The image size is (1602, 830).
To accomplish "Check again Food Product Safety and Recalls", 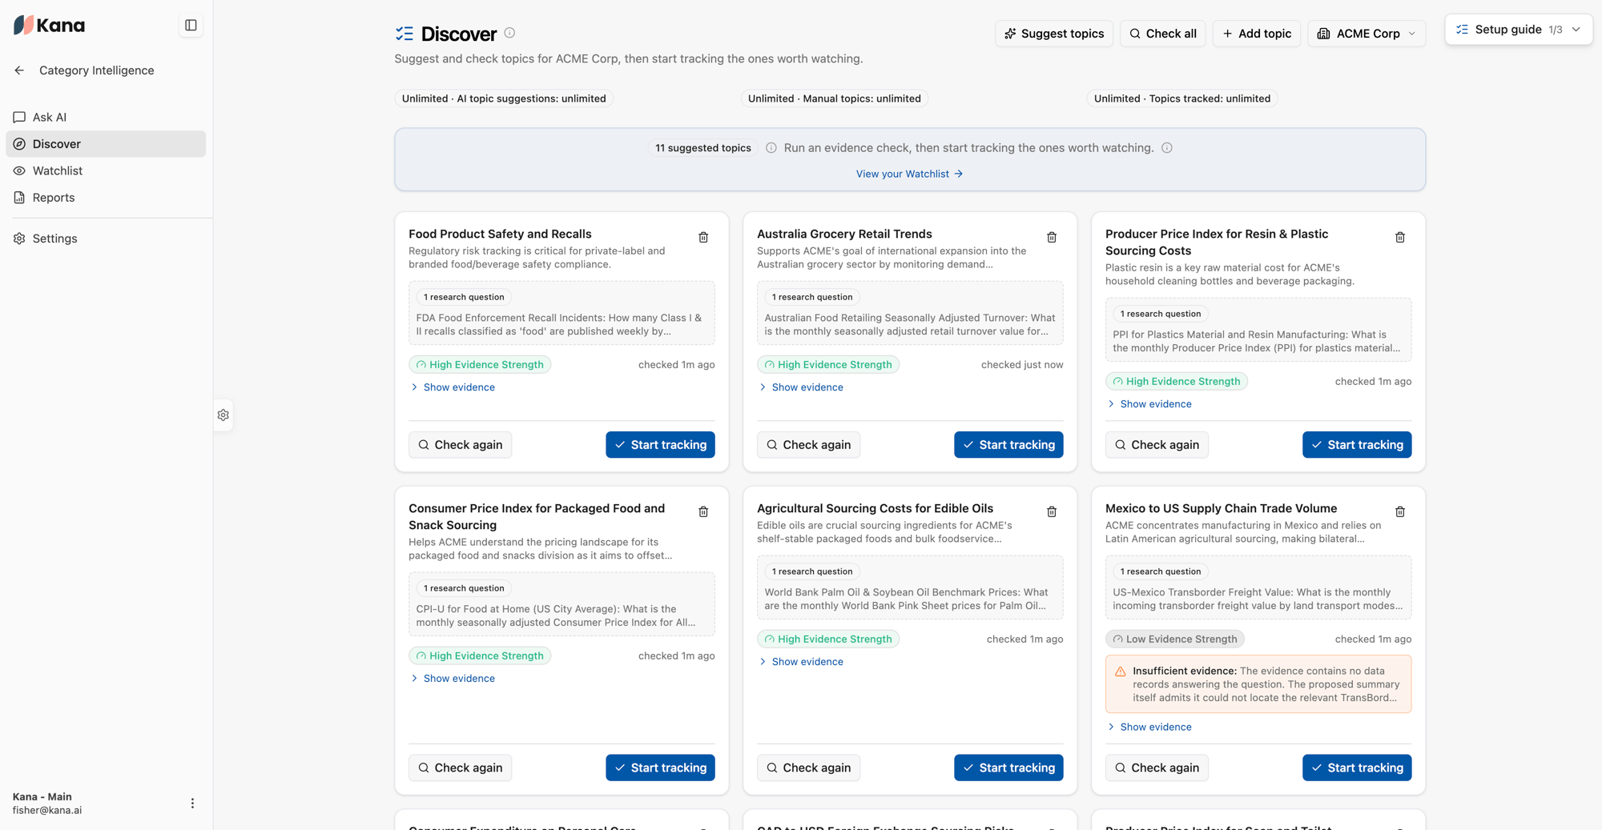I will (x=461, y=445).
